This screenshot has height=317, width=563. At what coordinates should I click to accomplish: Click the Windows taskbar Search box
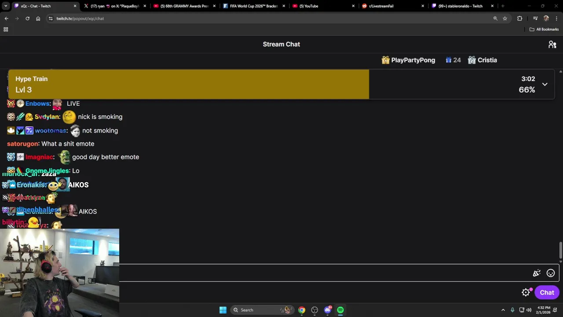pos(262,310)
